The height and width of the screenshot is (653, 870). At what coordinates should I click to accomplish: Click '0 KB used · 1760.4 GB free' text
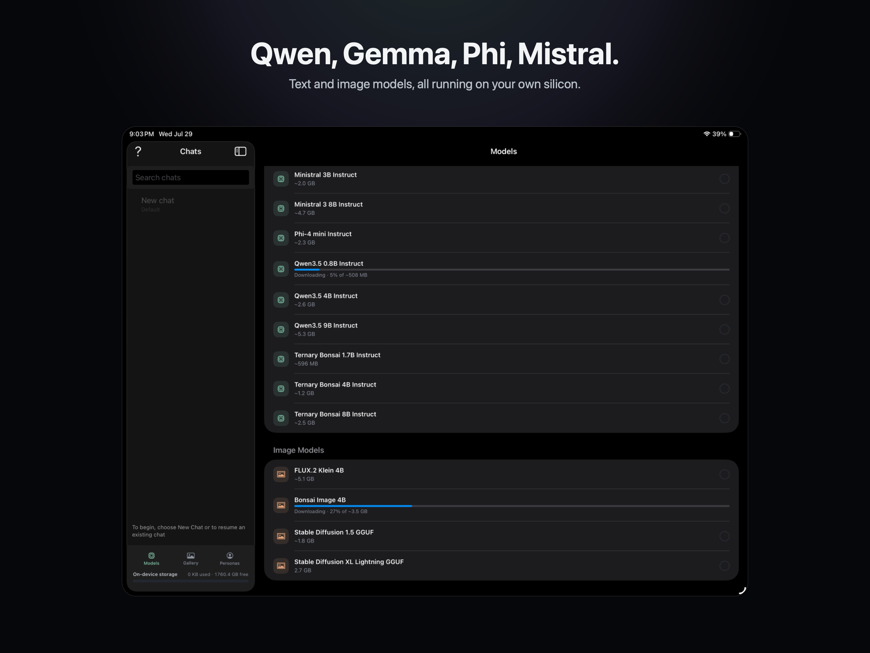[218, 574]
